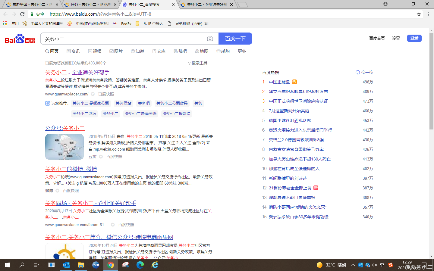Open 从 IE 中导入 bookmark folder
The height and width of the screenshot is (271, 434).
(x=149, y=23)
